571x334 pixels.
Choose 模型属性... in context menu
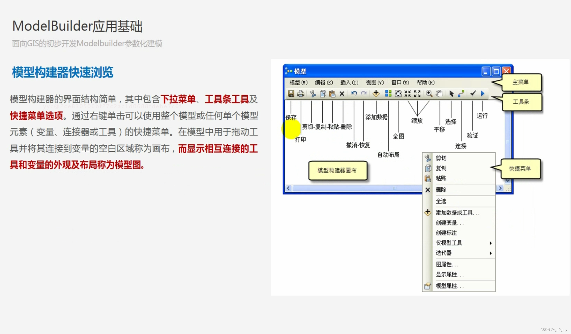tap(459, 286)
